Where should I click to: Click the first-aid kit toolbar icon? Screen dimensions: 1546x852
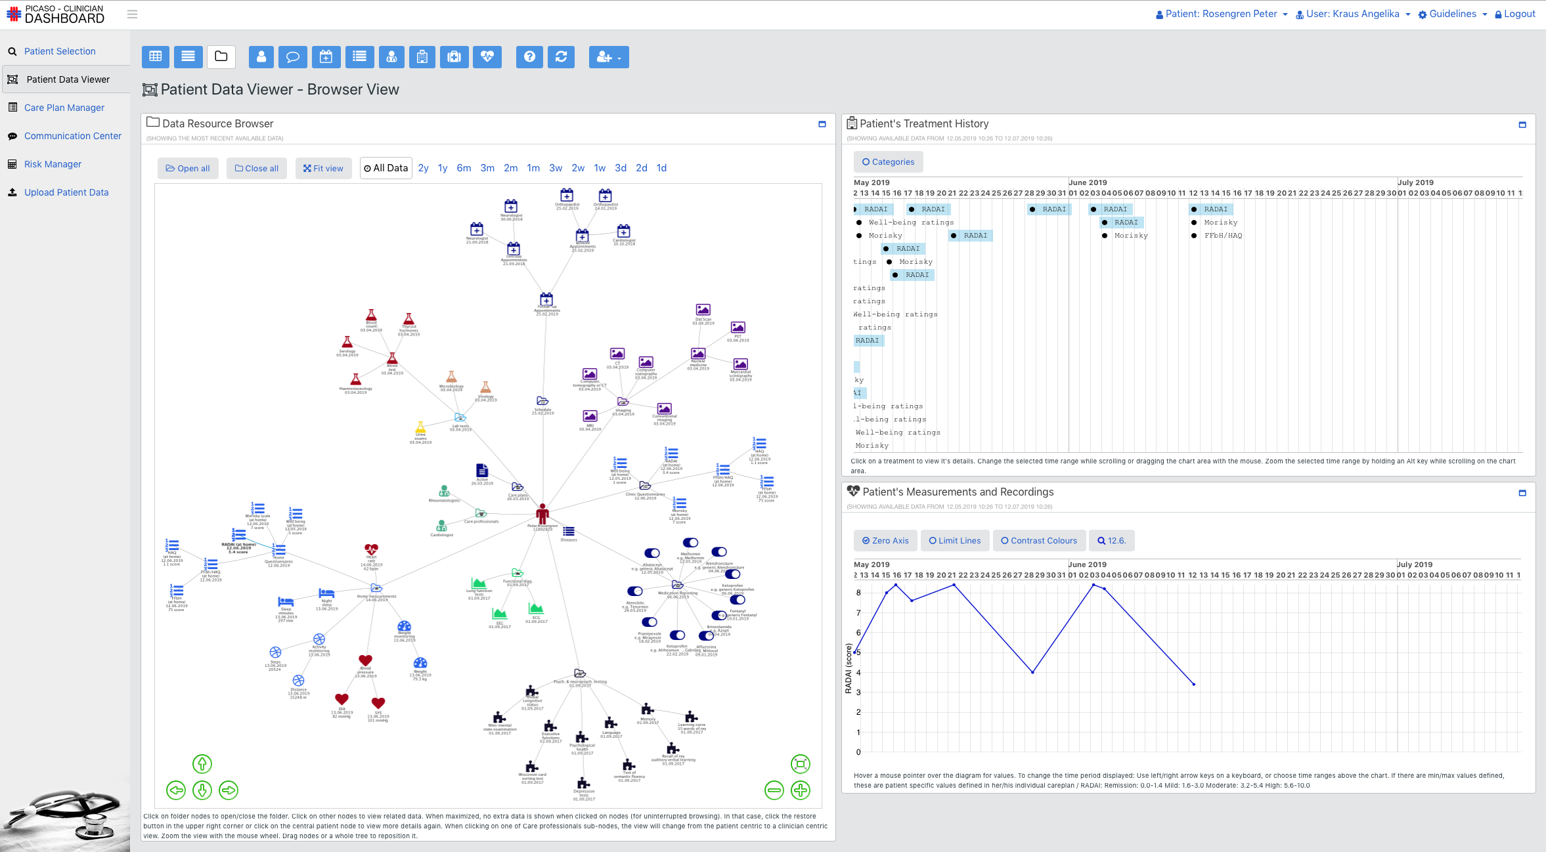[x=454, y=57]
